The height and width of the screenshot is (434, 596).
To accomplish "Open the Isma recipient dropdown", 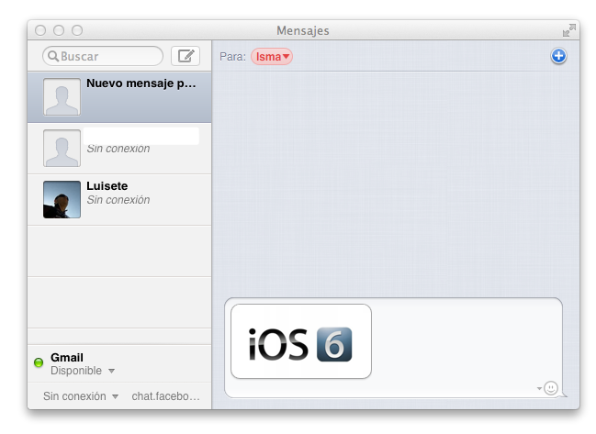I will [x=272, y=57].
